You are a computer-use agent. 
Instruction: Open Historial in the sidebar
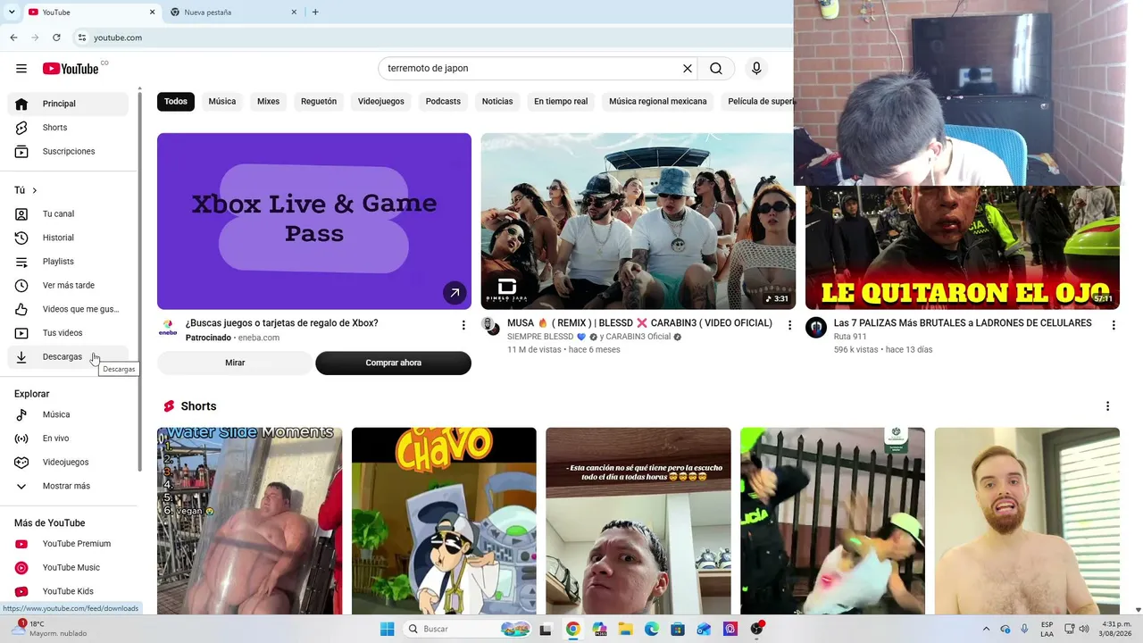click(x=68, y=238)
